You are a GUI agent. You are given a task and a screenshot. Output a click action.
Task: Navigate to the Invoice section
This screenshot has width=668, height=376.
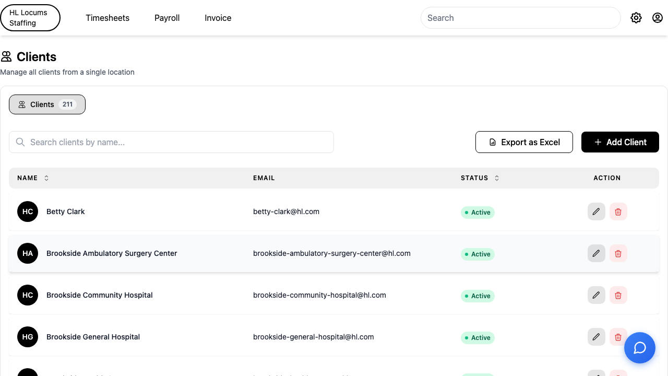218,18
